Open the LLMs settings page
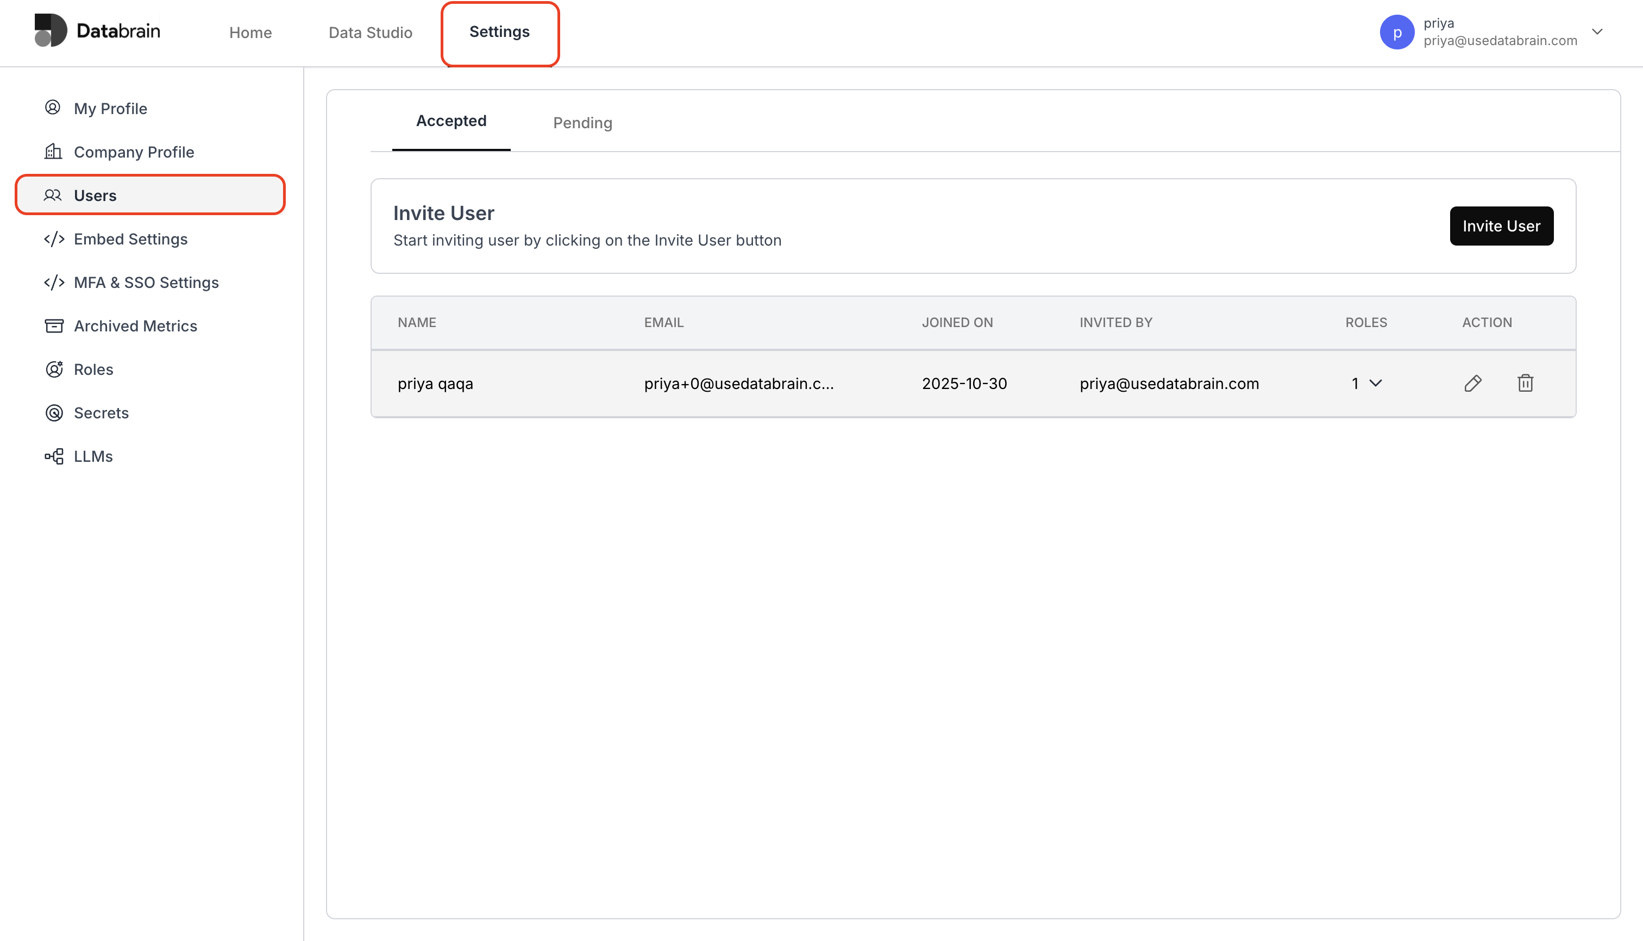The height and width of the screenshot is (941, 1643). coord(92,456)
